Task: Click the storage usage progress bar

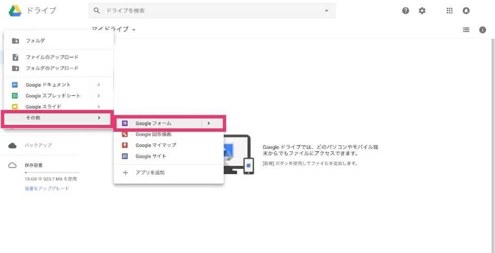Action: 52,173
